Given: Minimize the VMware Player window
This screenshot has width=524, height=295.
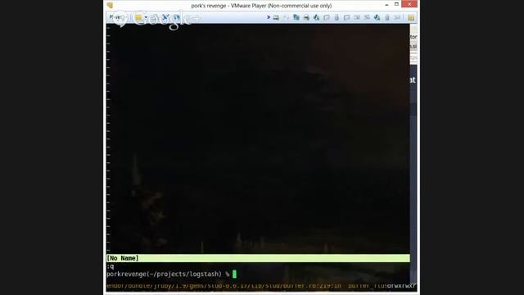Looking at the screenshot, I should 386,5.
